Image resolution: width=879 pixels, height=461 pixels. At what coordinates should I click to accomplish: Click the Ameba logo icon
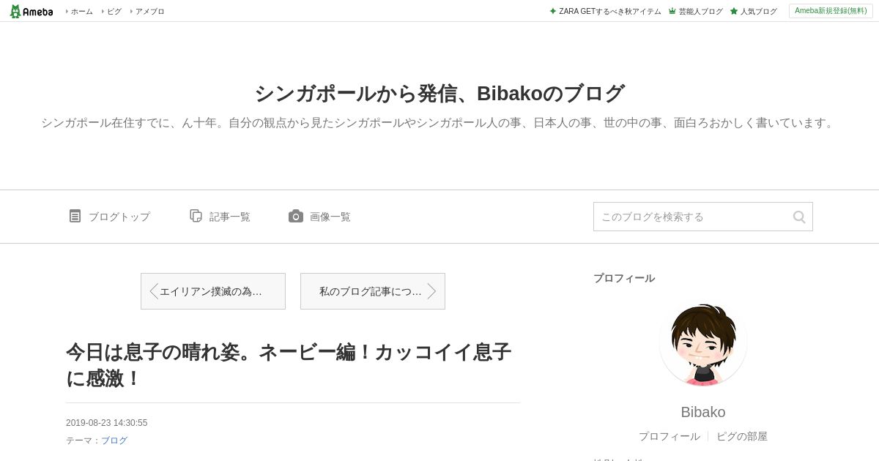[x=15, y=11]
